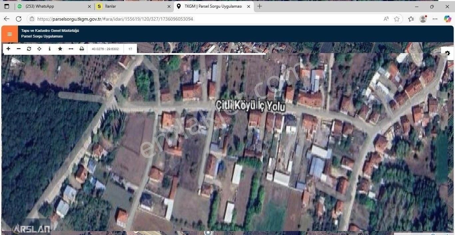Close the TKGM Parsel Sorgu tab
This screenshot has width=455, height=235.
[248, 6]
